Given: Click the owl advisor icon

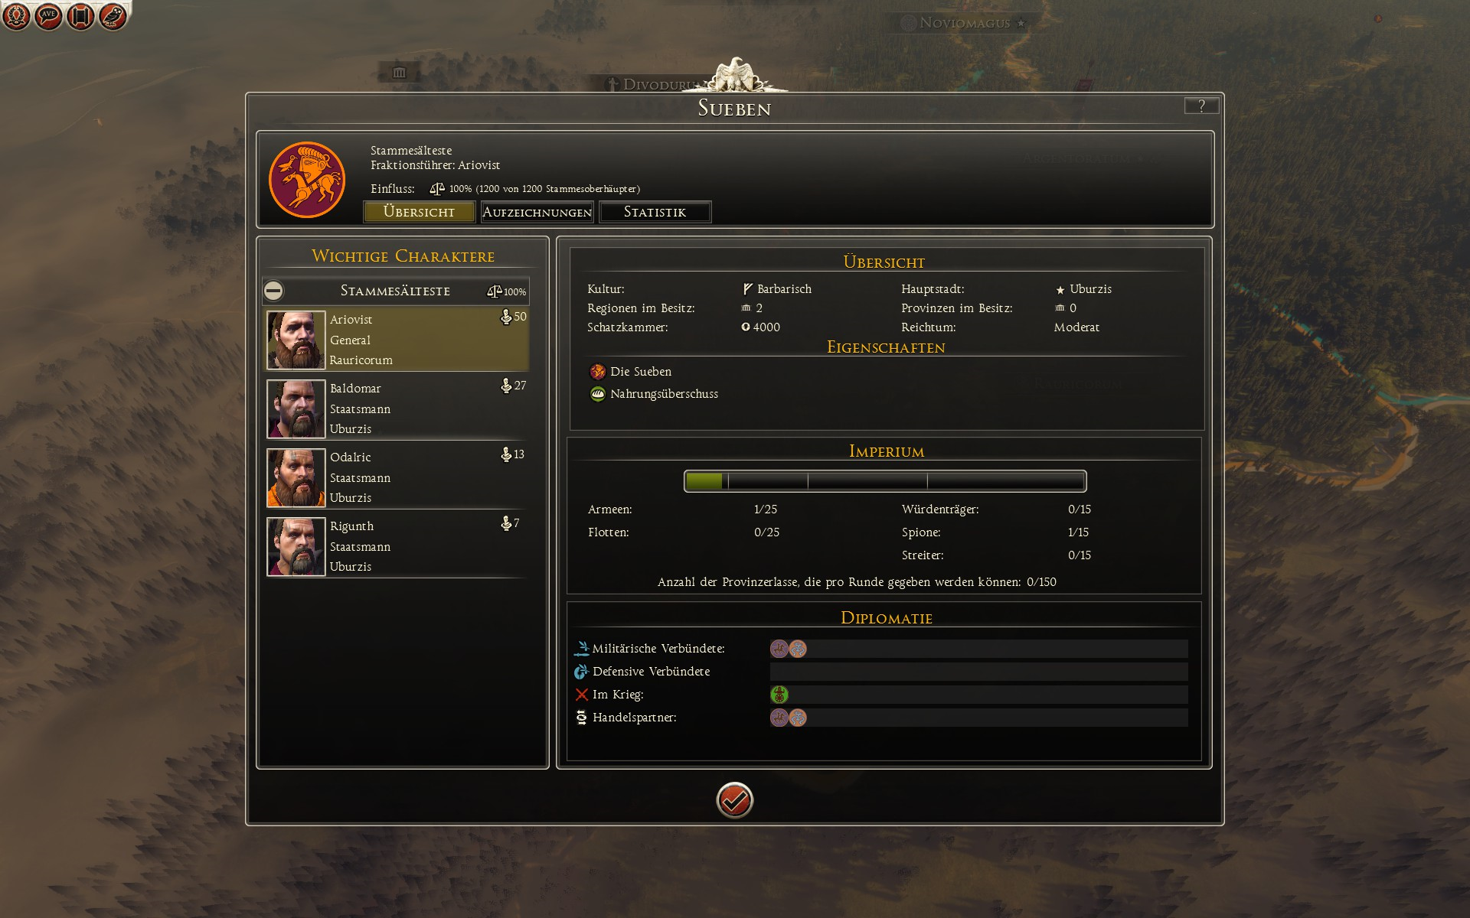Looking at the screenshot, I should point(113,15).
